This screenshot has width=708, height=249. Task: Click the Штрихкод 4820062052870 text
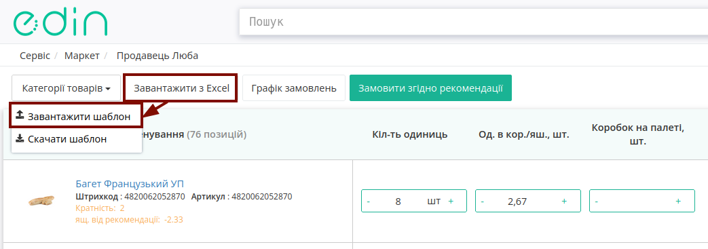pyautogui.click(x=130, y=197)
